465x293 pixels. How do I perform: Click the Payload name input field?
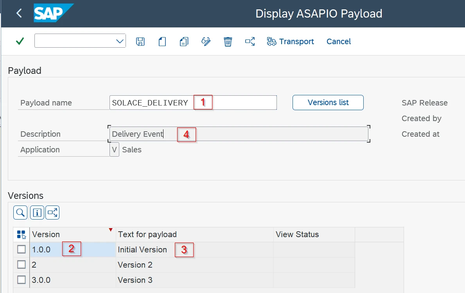click(x=193, y=102)
